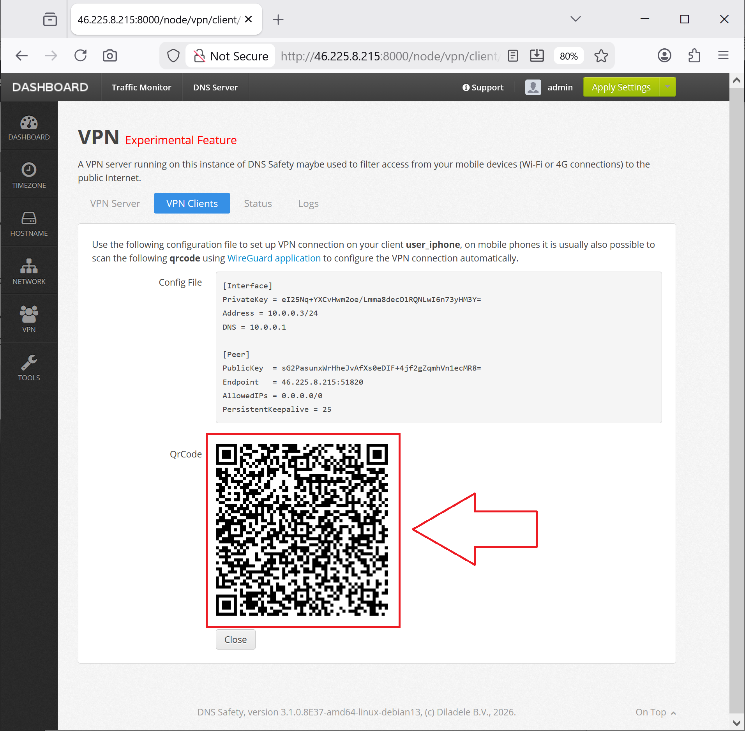
Task: Click the scrollbar up arrow
Action: click(737, 81)
